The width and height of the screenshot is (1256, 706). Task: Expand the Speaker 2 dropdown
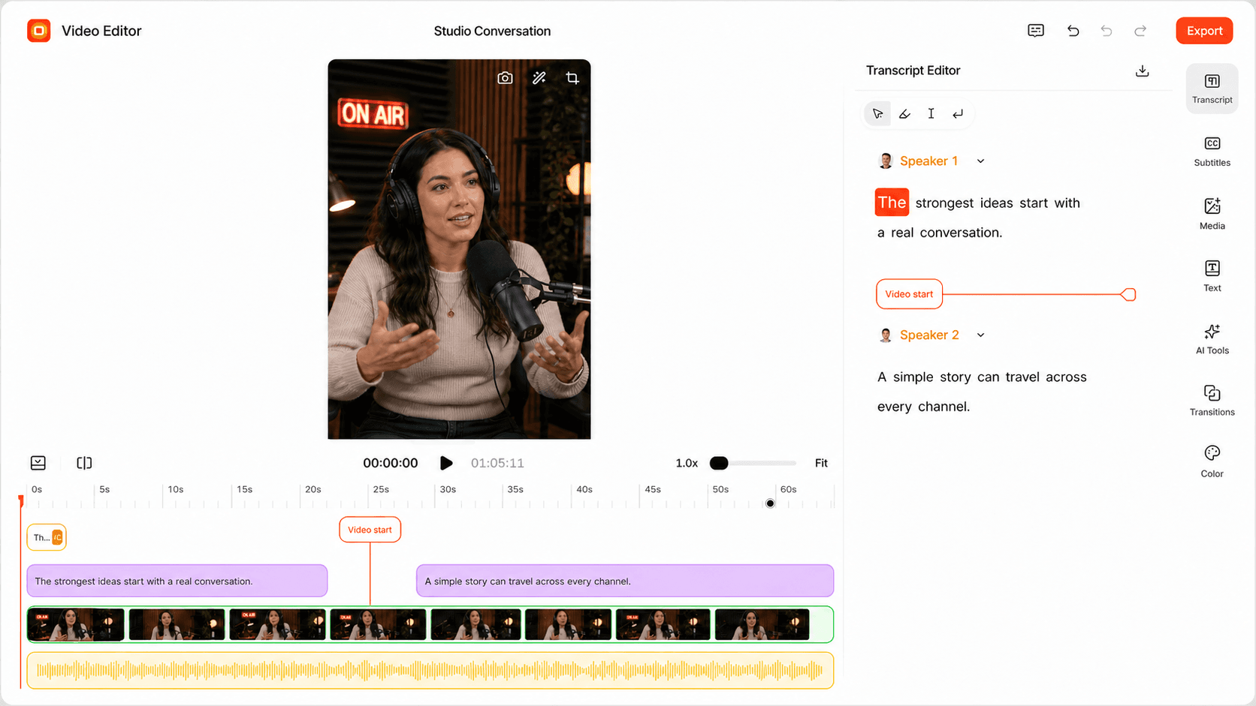[x=980, y=335]
